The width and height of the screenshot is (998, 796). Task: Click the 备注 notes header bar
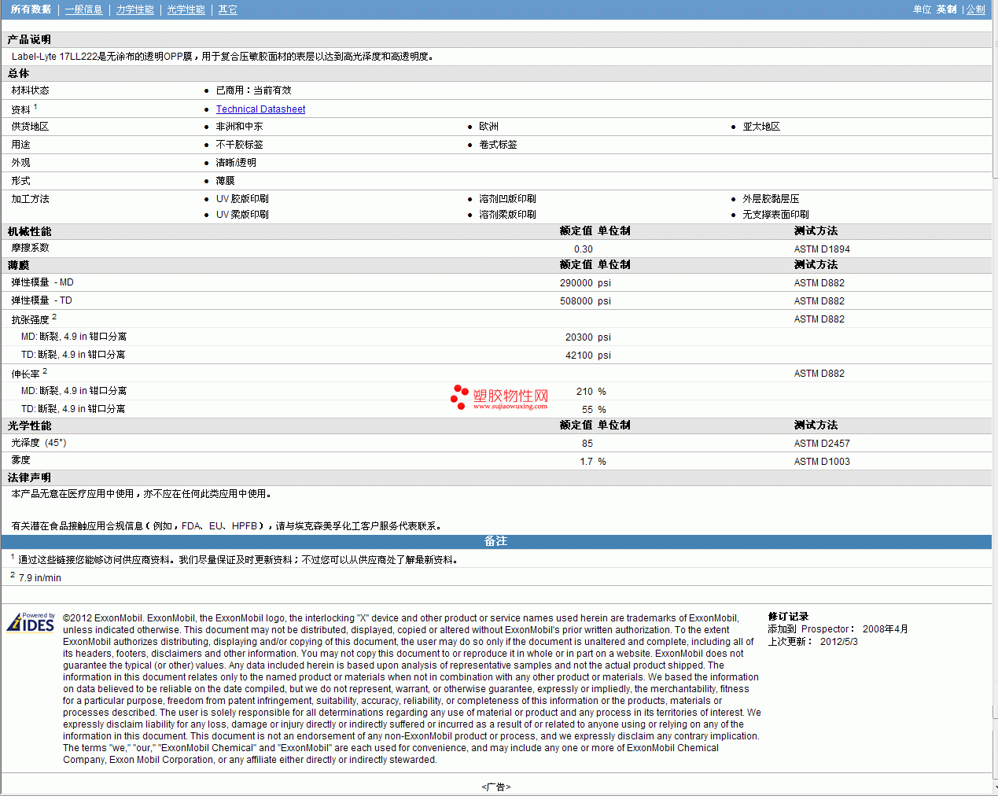496,542
